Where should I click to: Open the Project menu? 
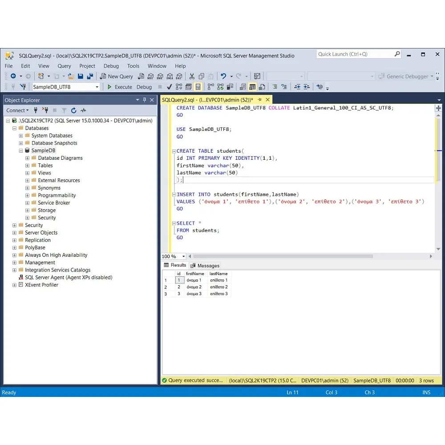[x=87, y=66]
